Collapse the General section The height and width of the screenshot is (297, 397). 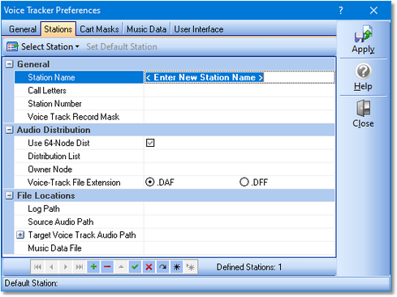click(10, 64)
